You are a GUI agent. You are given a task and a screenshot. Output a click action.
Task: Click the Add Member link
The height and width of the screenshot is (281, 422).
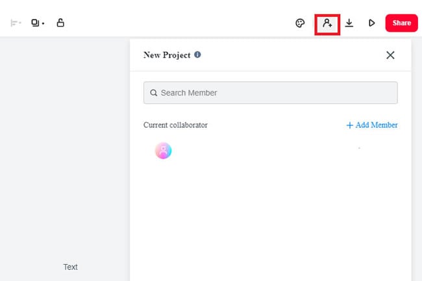pos(372,125)
